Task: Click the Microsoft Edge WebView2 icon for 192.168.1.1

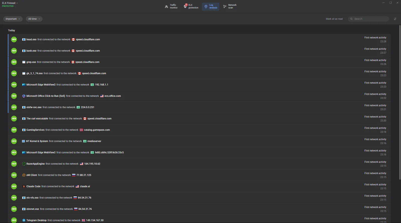Action: click(24, 85)
